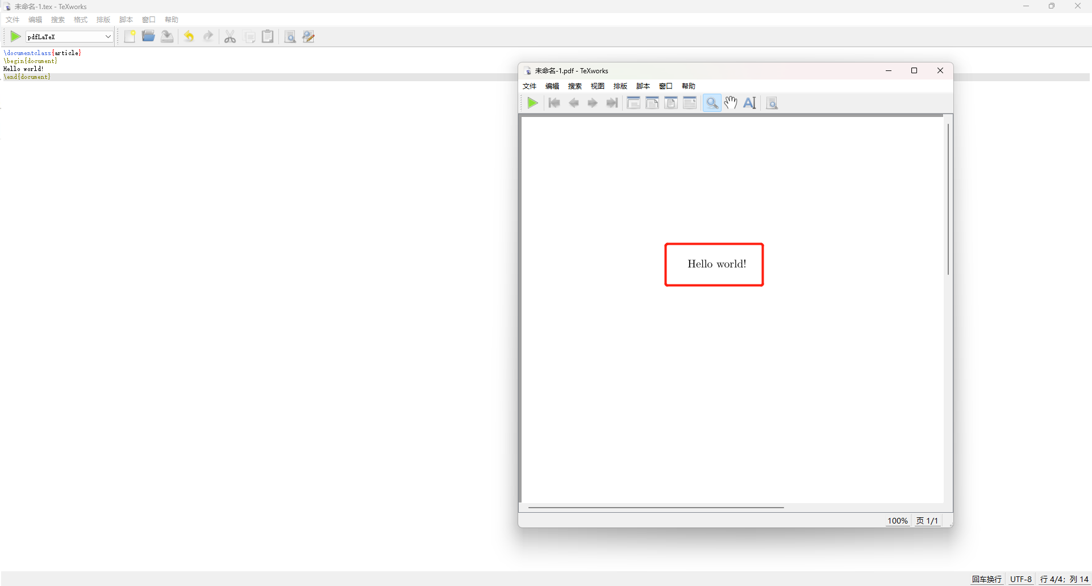Open 文件 menu in editor window
Image resolution: width=1092 pixels, height=586 pixels.
[12, 20]
